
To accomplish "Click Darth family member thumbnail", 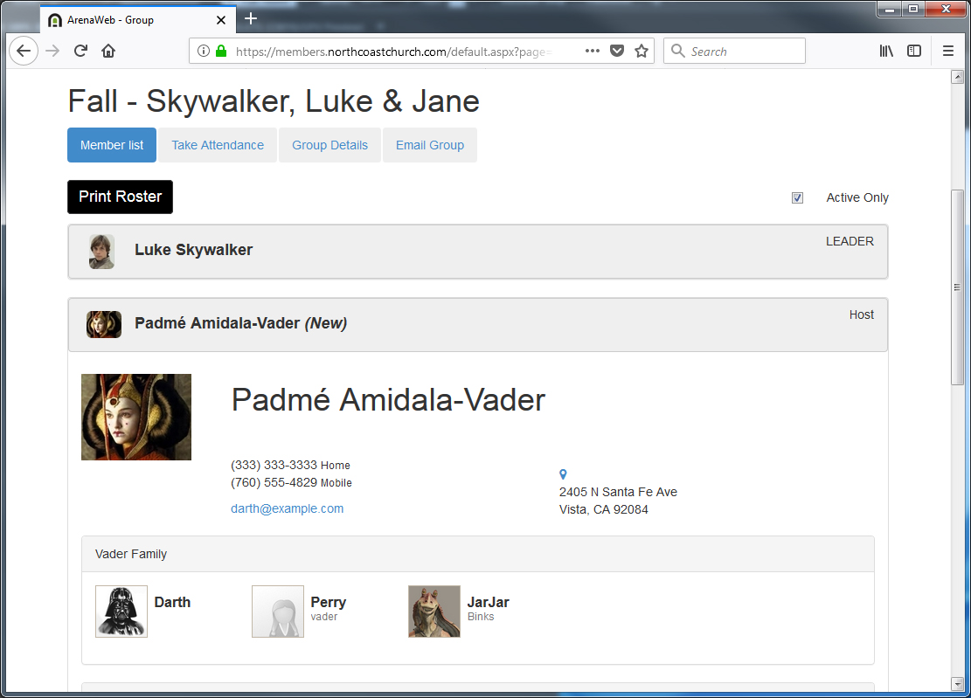I will (x=121, y=612).
